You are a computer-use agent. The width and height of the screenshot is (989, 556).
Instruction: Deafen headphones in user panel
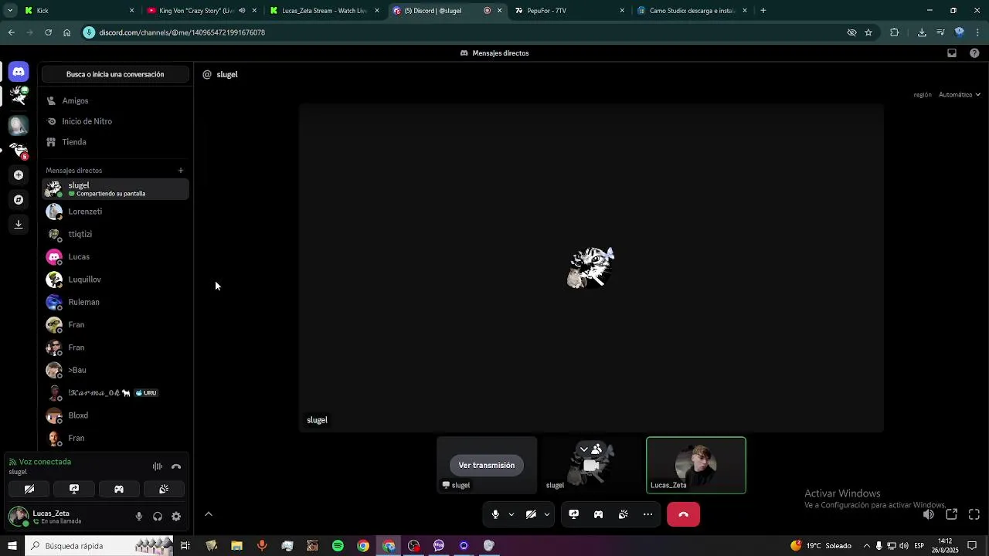click(x=158, y=517)
